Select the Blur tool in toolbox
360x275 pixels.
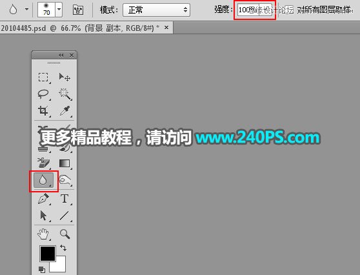(43, 180)
